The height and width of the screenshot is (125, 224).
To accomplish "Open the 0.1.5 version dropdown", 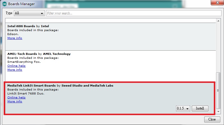I will coord(183,108).
